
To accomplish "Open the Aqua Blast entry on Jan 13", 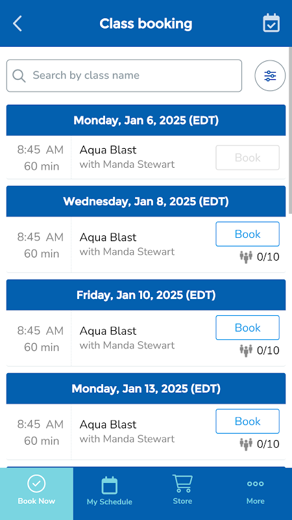I will pos(108,424).
